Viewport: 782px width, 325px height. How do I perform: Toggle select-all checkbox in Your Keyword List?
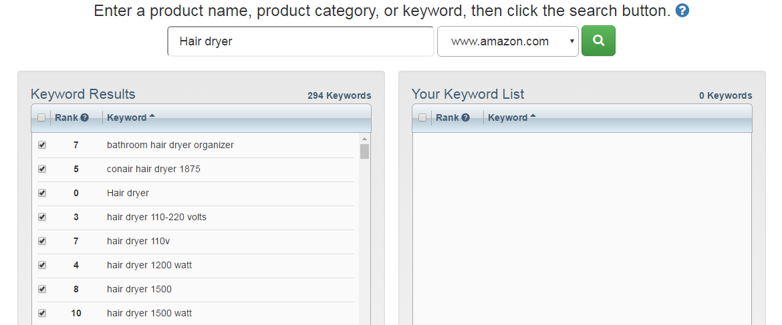pyautogui.click(x=422, y=117)
